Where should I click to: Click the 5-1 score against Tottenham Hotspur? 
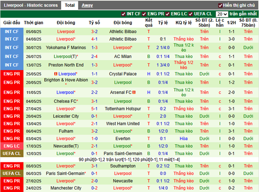[x=94, y=109]
